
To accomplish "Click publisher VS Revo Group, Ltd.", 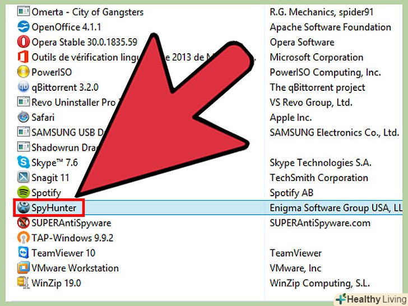I will coord(311,103).
